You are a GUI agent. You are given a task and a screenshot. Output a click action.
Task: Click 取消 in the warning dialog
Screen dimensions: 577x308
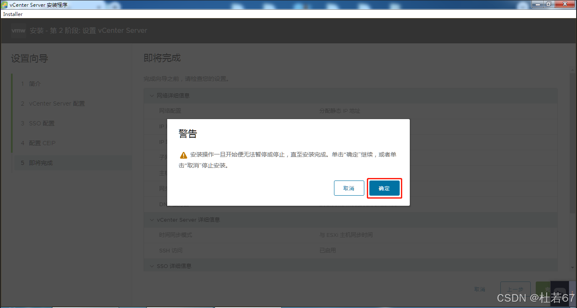(349, 188)
